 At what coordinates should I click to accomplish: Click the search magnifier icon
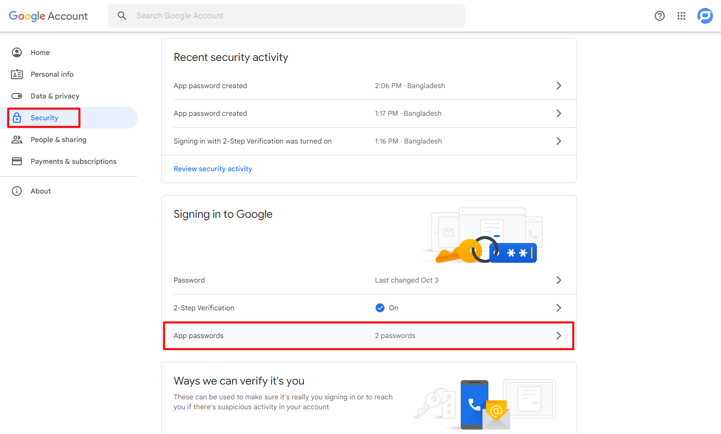122,16
